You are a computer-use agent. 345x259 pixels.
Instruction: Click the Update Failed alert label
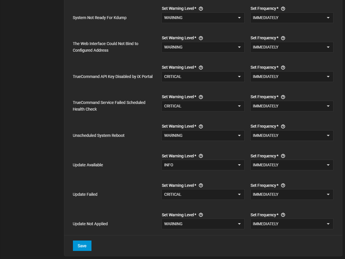coord(85,195)
